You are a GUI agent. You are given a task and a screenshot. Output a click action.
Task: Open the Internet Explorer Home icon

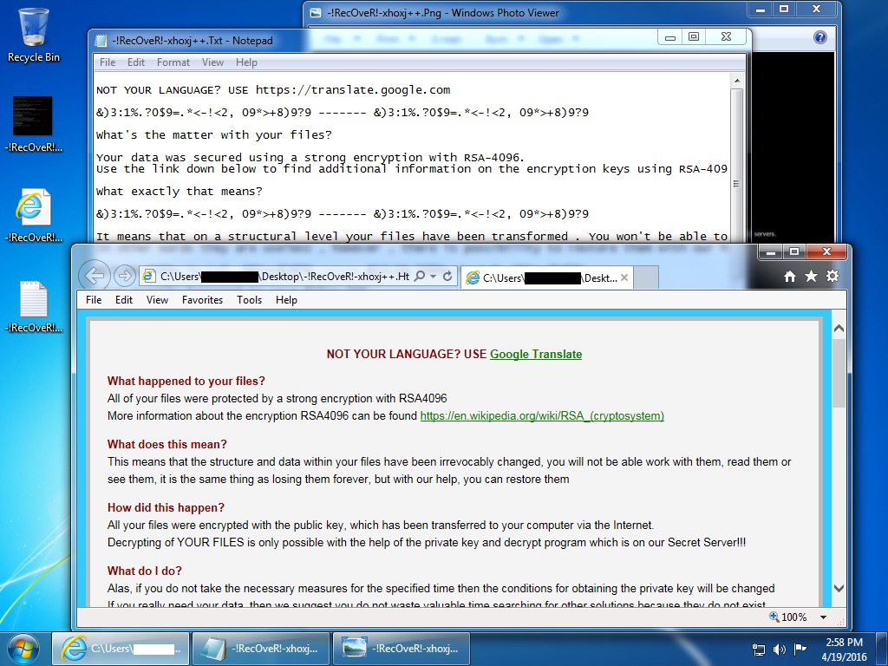tap(789, 276)
